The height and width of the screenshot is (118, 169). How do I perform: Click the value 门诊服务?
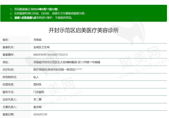click(39, 92)
